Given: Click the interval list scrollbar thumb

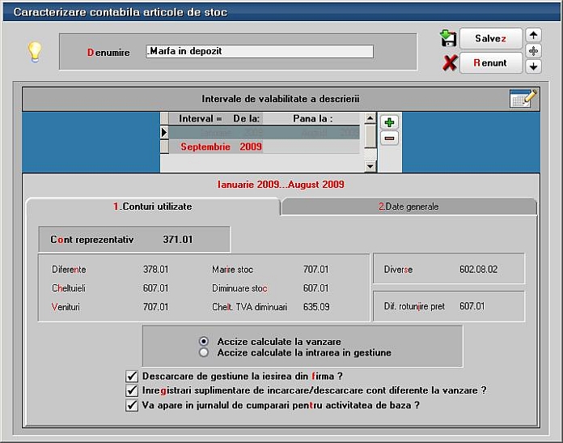Looking at the screenshot, I should (370, 136).
